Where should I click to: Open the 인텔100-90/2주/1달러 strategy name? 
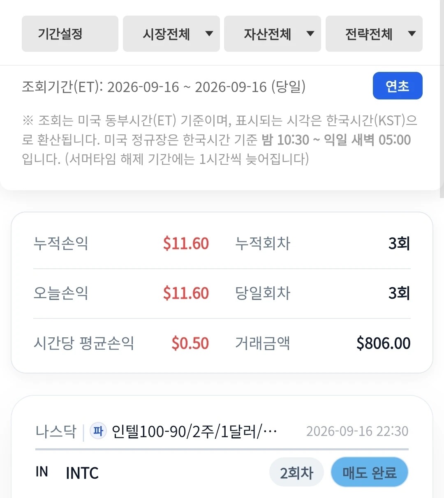194,431
